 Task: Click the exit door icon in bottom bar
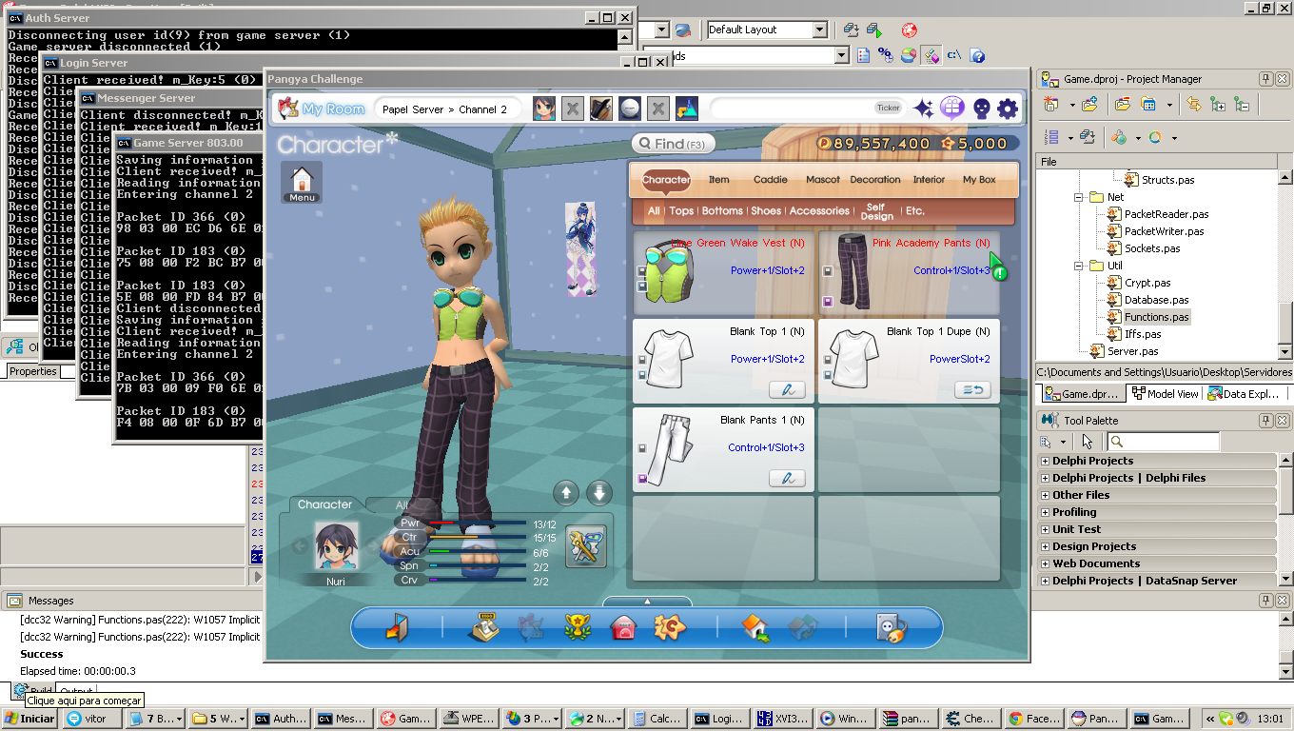400,627
